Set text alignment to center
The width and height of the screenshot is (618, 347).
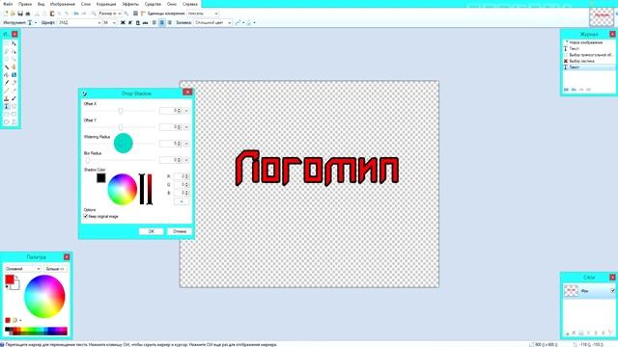tap(161, 23)
